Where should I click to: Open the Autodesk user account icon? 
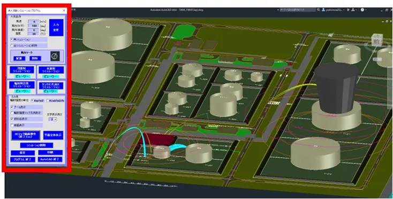tap(323, 10)
